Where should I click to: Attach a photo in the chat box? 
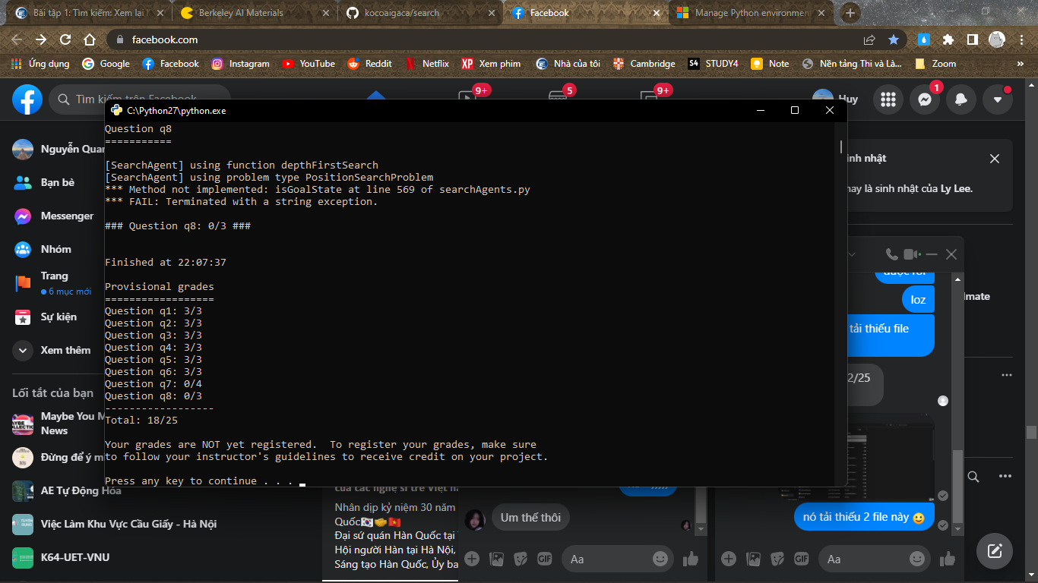pos(753,559)
